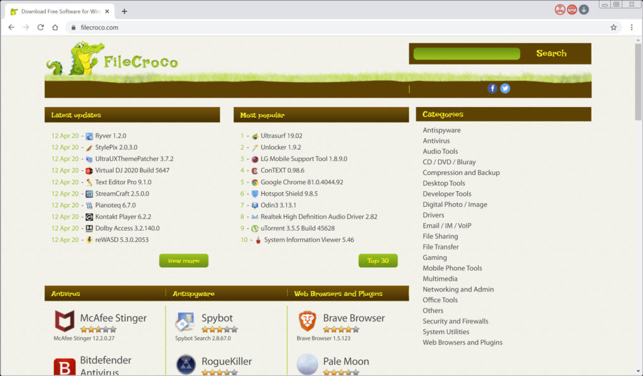
Task: Open Realtek High Definition Audio Driver link
Action: click(319, 217)
